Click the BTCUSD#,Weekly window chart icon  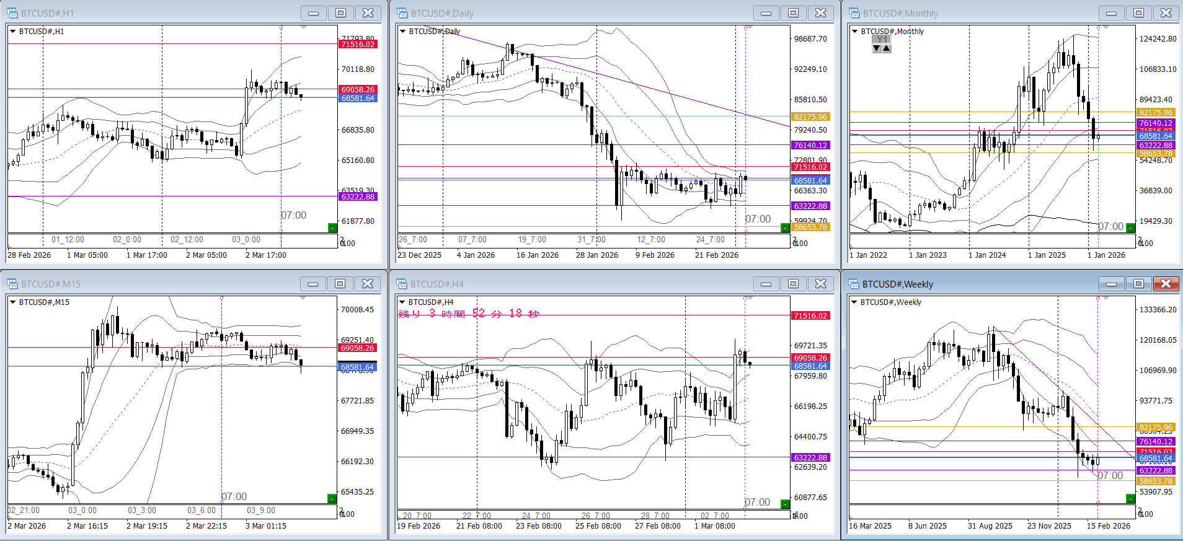[854, 284]
